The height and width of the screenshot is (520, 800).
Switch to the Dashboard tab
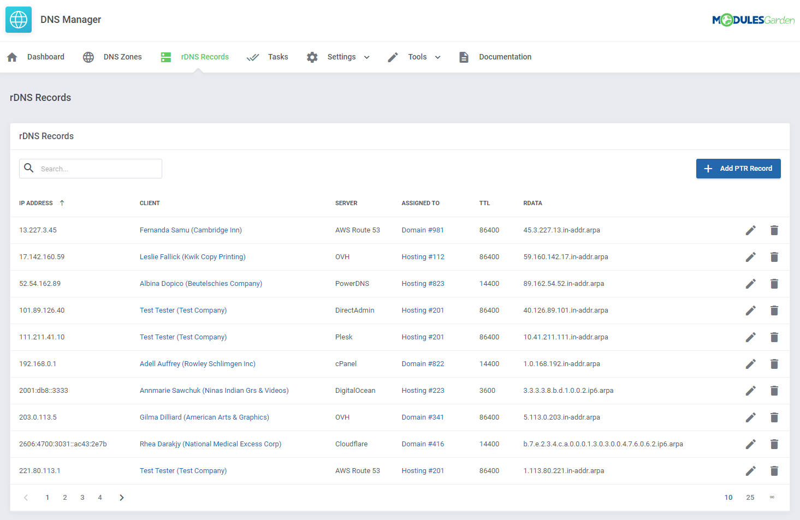[x=46, y=57]
